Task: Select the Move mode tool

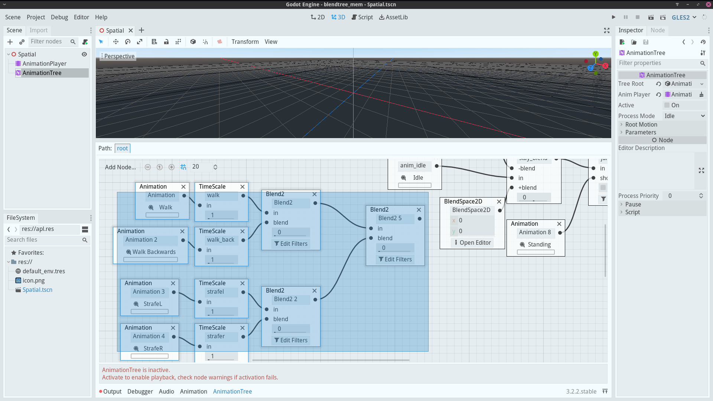Action: tap(115, 42)
